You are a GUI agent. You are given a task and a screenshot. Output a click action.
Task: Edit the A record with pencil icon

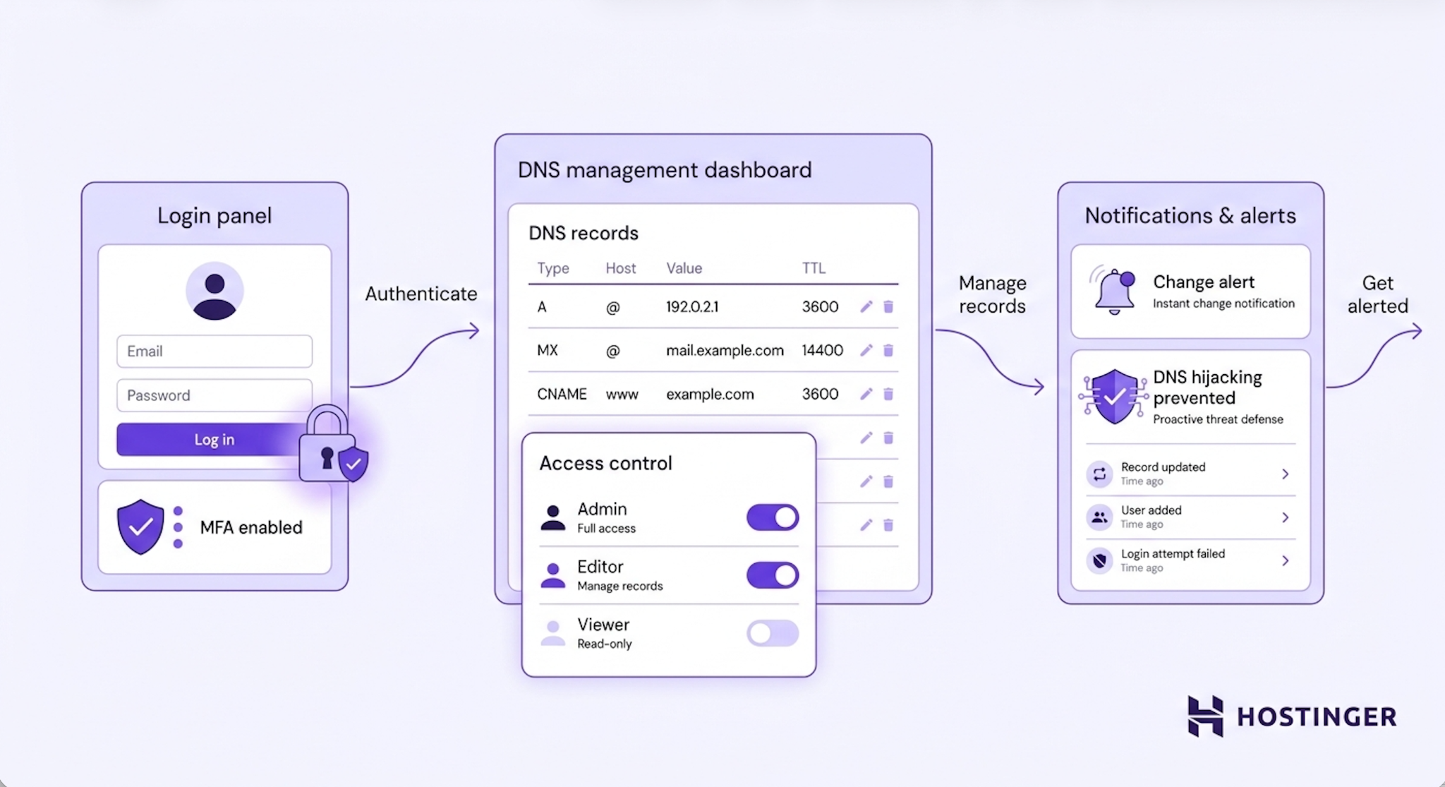(x=866, y=306)
